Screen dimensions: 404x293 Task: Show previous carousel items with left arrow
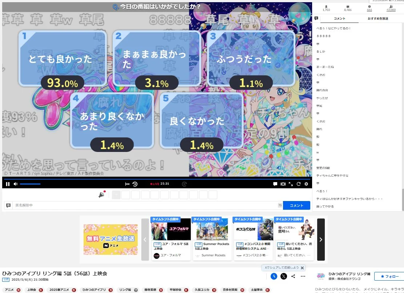(x=145, y=240)
